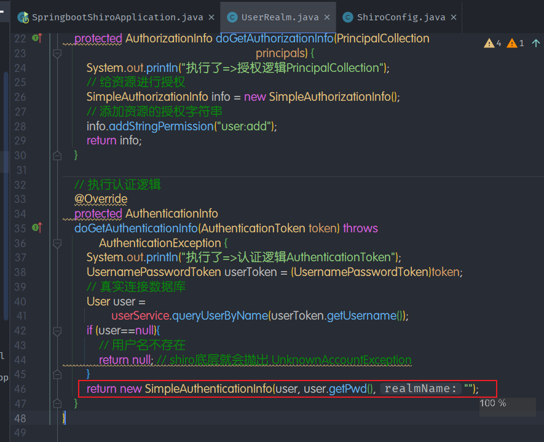Image resolution: width=544 pixels, height=442 pixels.
Task: Click the @Override annotation on line 33
Action: point(100,199)
